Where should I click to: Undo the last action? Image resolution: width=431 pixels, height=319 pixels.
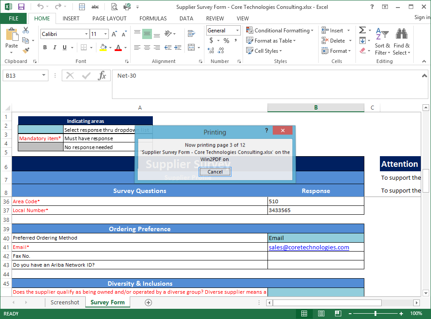(x=40, y=7)
